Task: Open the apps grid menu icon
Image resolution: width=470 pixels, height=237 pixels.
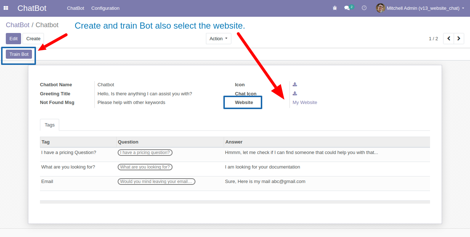Action: (6, 8)
